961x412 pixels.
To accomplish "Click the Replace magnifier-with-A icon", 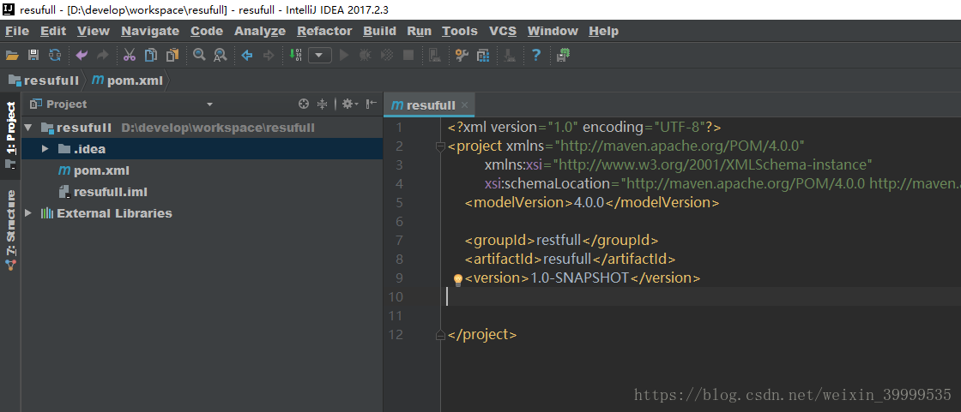I will (220, 56).
